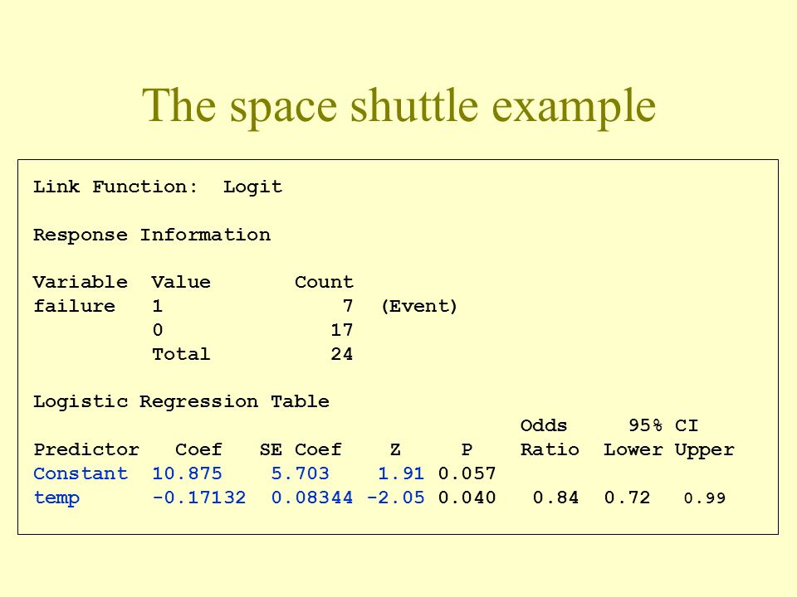Image resolution: width=797 pixels, height=597 pixels.
Task: Click the 'SE Coef' column header
Action: 301,449
